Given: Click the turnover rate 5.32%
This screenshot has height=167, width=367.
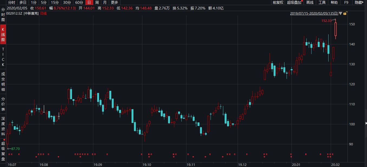Looking at the screenshot, I should click(182, 8).
